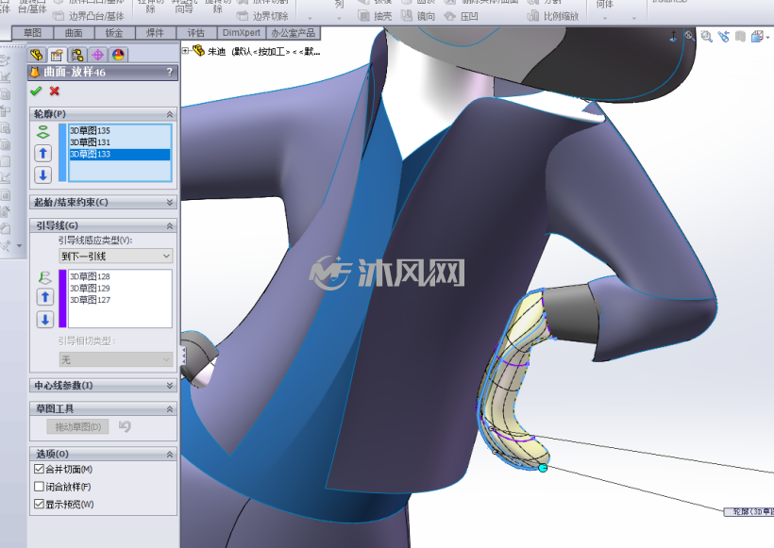Collapse the 引导线(G) section
The image size is (774, 548).
[x=170, y=226]
